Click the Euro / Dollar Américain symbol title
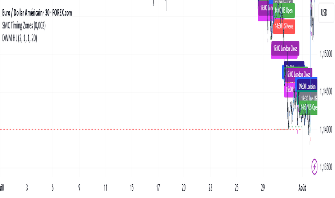Image resolution: width=335 pixels, height=198 pixels. pyautogui.click(x=37, y=13)
